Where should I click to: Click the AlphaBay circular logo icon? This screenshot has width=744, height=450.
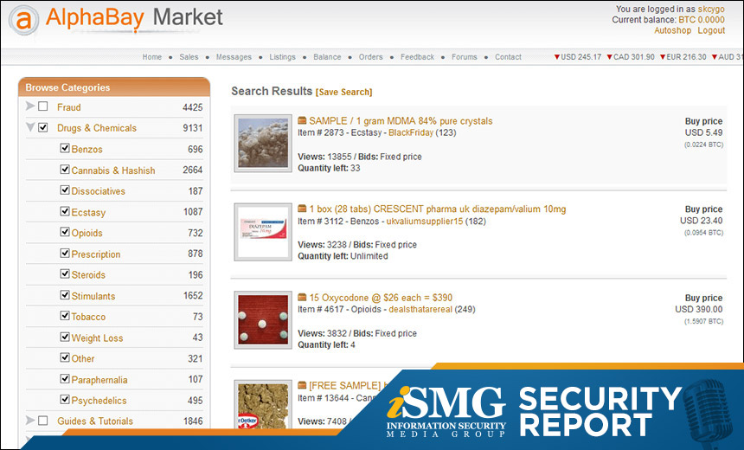(x=23, y=20)
